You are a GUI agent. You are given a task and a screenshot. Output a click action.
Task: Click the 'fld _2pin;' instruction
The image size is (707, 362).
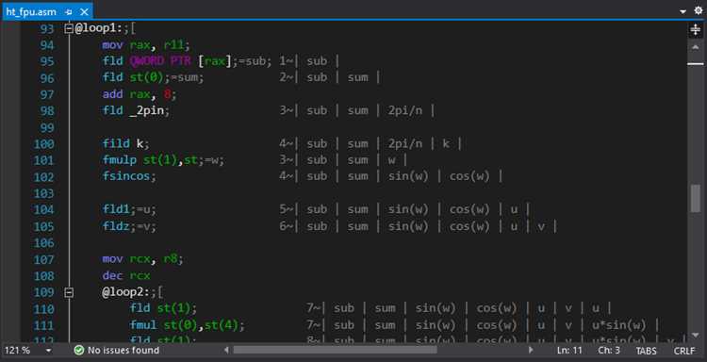[x=136, y=110]
